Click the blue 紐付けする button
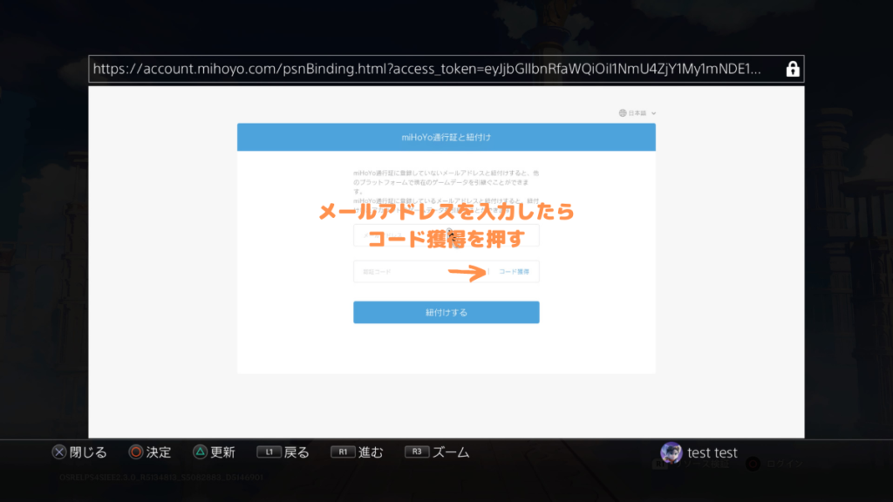This screenshot has height=502, width=893. pyautogui.click(x=446, y=313)
